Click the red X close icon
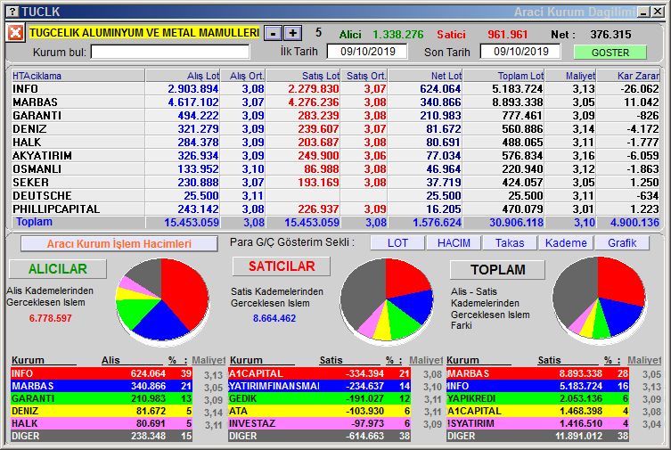This screenshot has height=450, width=671. [x=15, y=33]
